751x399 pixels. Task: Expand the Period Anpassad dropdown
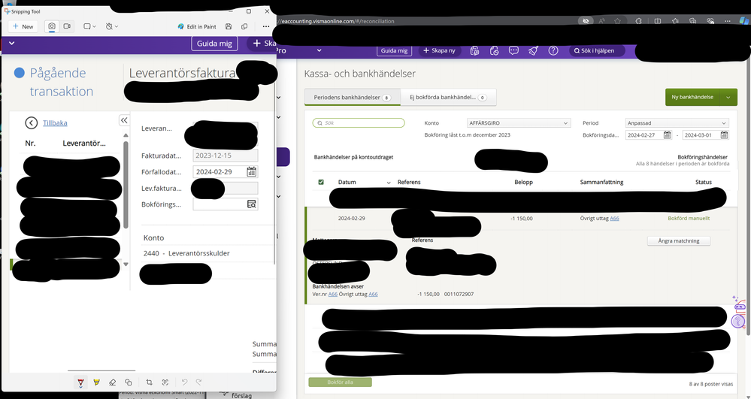click(x=677, y=123)
